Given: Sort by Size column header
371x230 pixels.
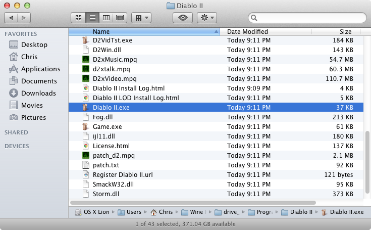Looking at the screenshot, I should coord(336,31).
